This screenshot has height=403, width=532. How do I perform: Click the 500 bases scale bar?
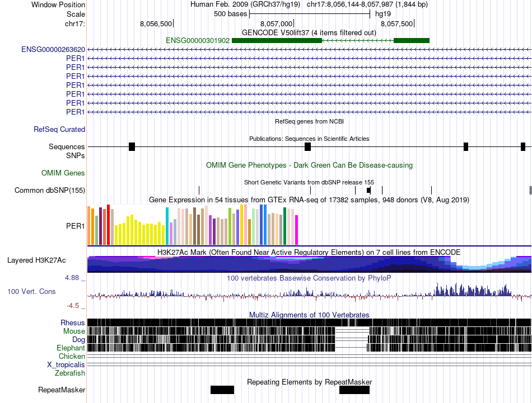(x=310, y=14)
